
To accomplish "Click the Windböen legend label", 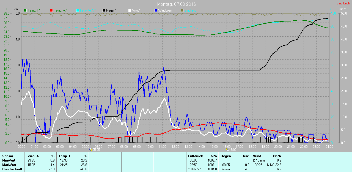I will tap(165, 10).
